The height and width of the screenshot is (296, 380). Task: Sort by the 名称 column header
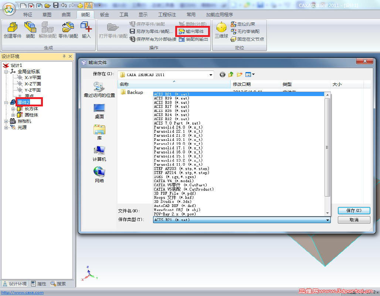[174, 84]
